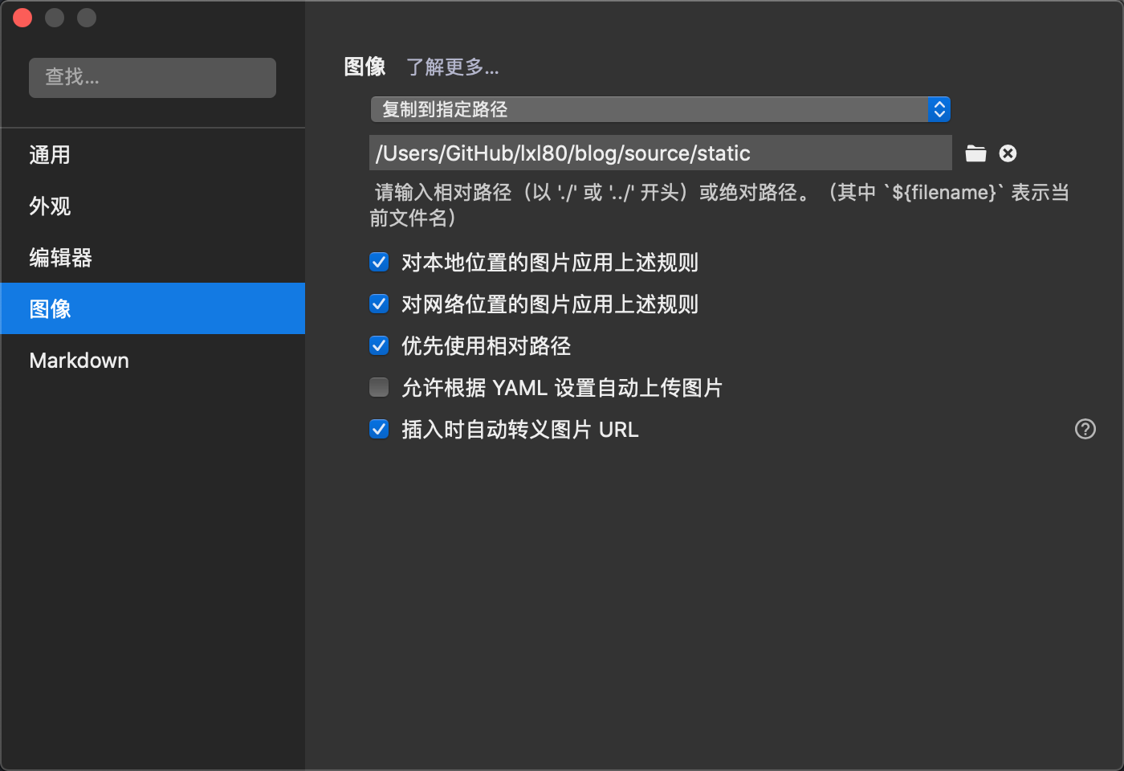Clear the specified image path
This screenshot has height=771, width=1124.
click(1008, 153)
